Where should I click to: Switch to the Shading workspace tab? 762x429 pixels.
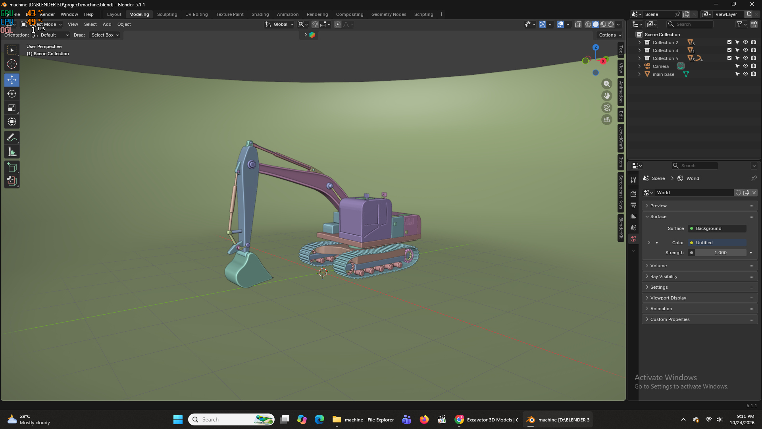260,14
